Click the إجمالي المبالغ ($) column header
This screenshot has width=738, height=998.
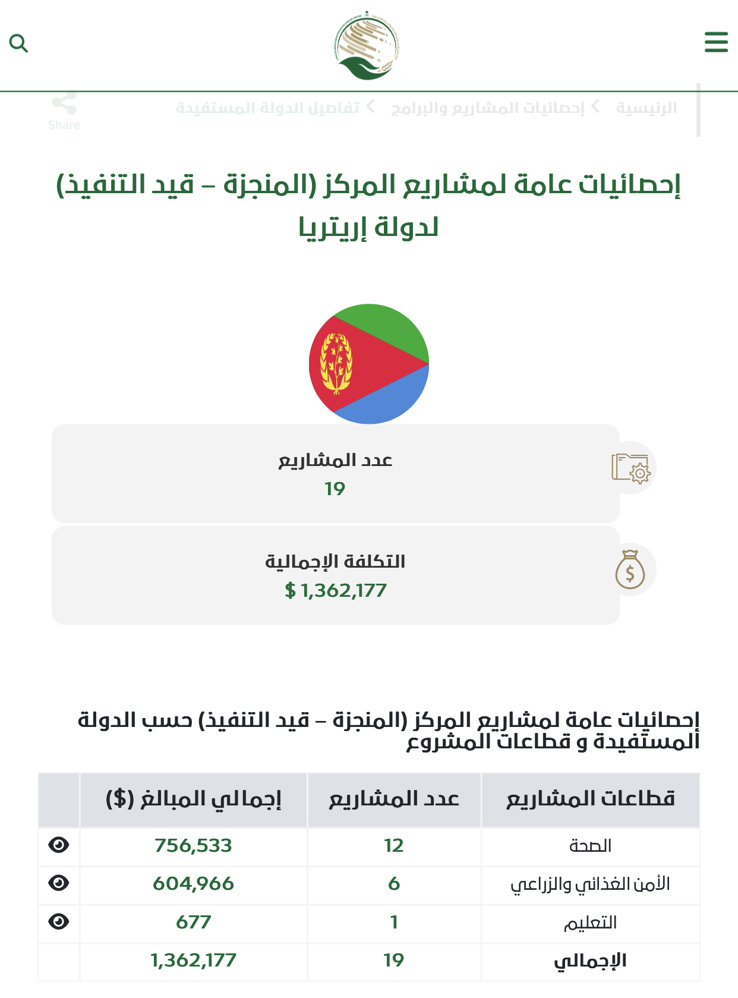(193, 799)
